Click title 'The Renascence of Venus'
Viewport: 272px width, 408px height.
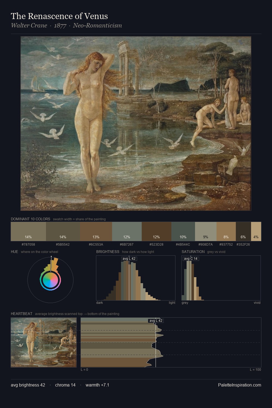coord(59,16)
